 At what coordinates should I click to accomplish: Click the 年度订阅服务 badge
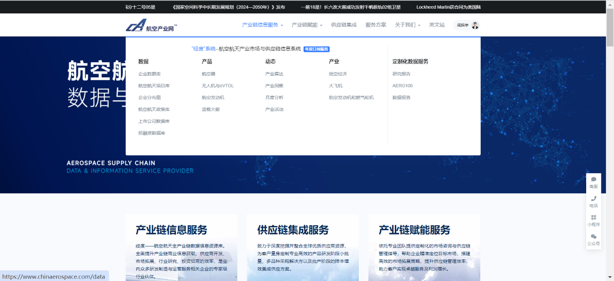click(317, 49)
